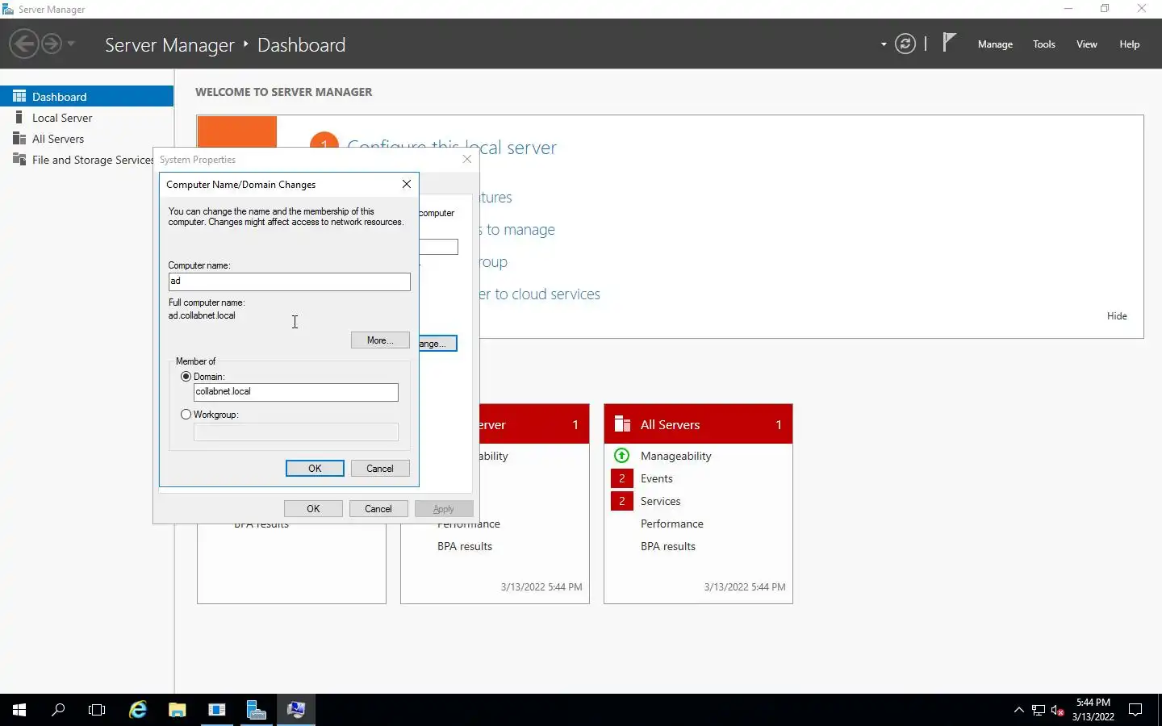Click OK in the System Properties window
This screenshot has height=726, width=1162.
click(x=313, y=509)
